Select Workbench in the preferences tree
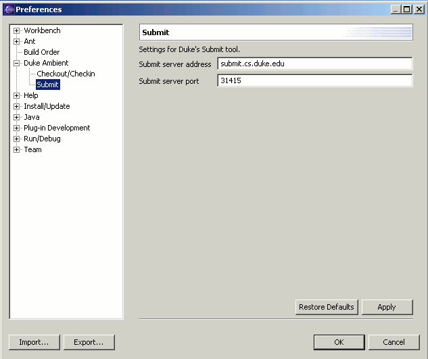The image size is (428, 359). pyautogui.click(x=42, y=30)
